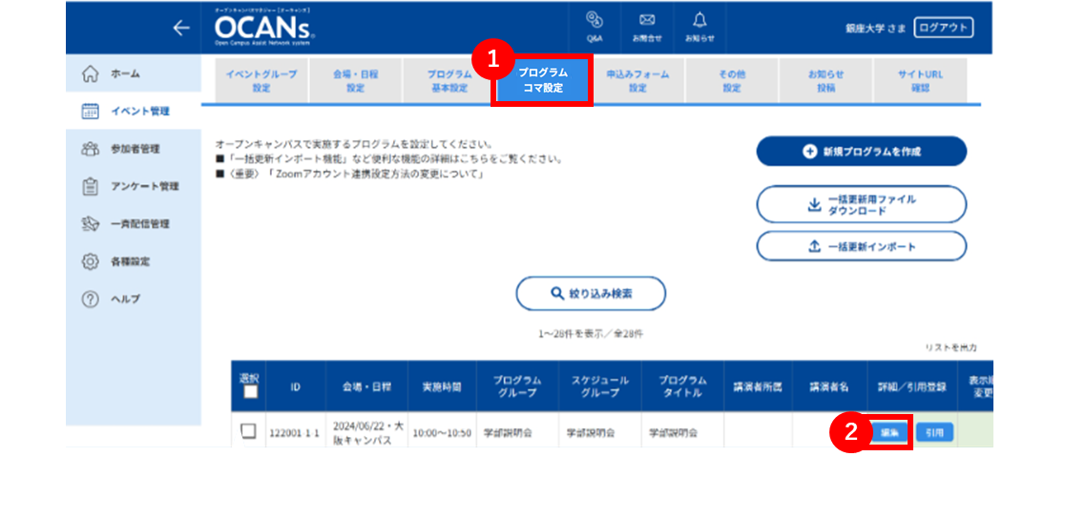Click 一括更新用ファイルダウンロード button
This screenshot has width=1065, height=519.
click(x=861, y=204)
